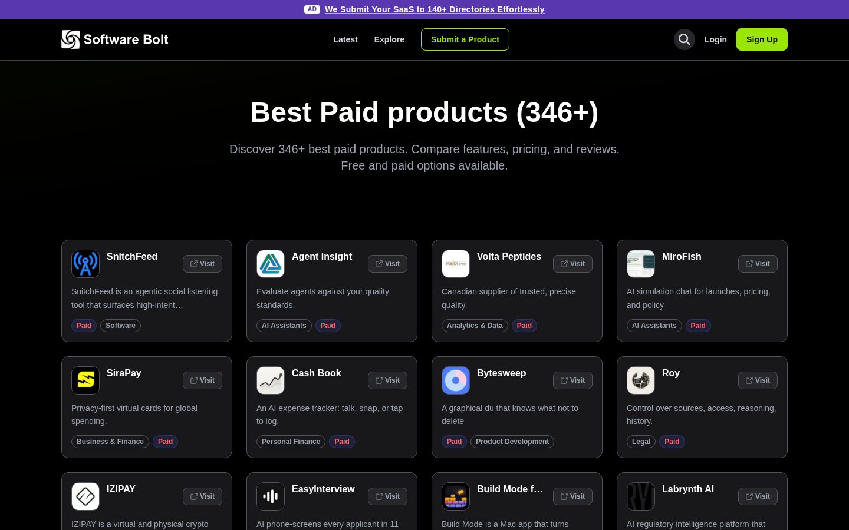This screenshot has width=849, height=530.
Task: Select the Paid tag on Roy
Action: [672, 442]
